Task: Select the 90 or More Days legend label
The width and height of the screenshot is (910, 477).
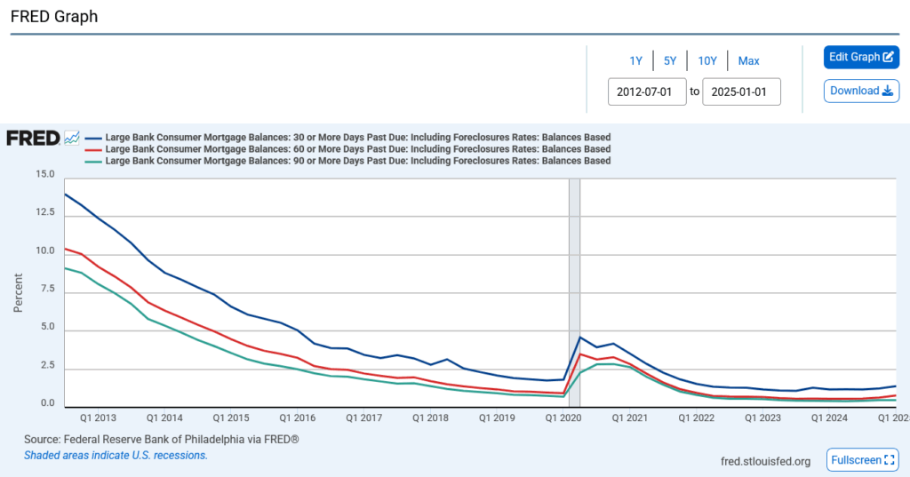Action: (x=357, y=161)
